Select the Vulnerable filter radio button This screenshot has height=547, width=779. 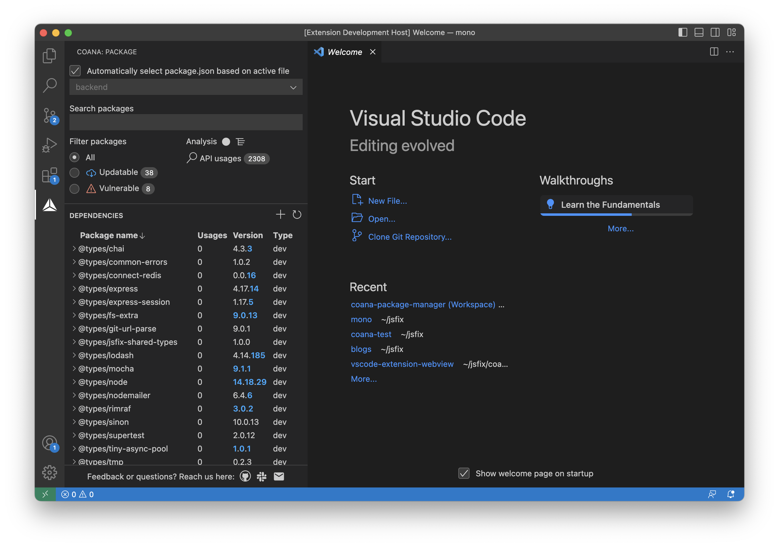click(x=75, y=189)
